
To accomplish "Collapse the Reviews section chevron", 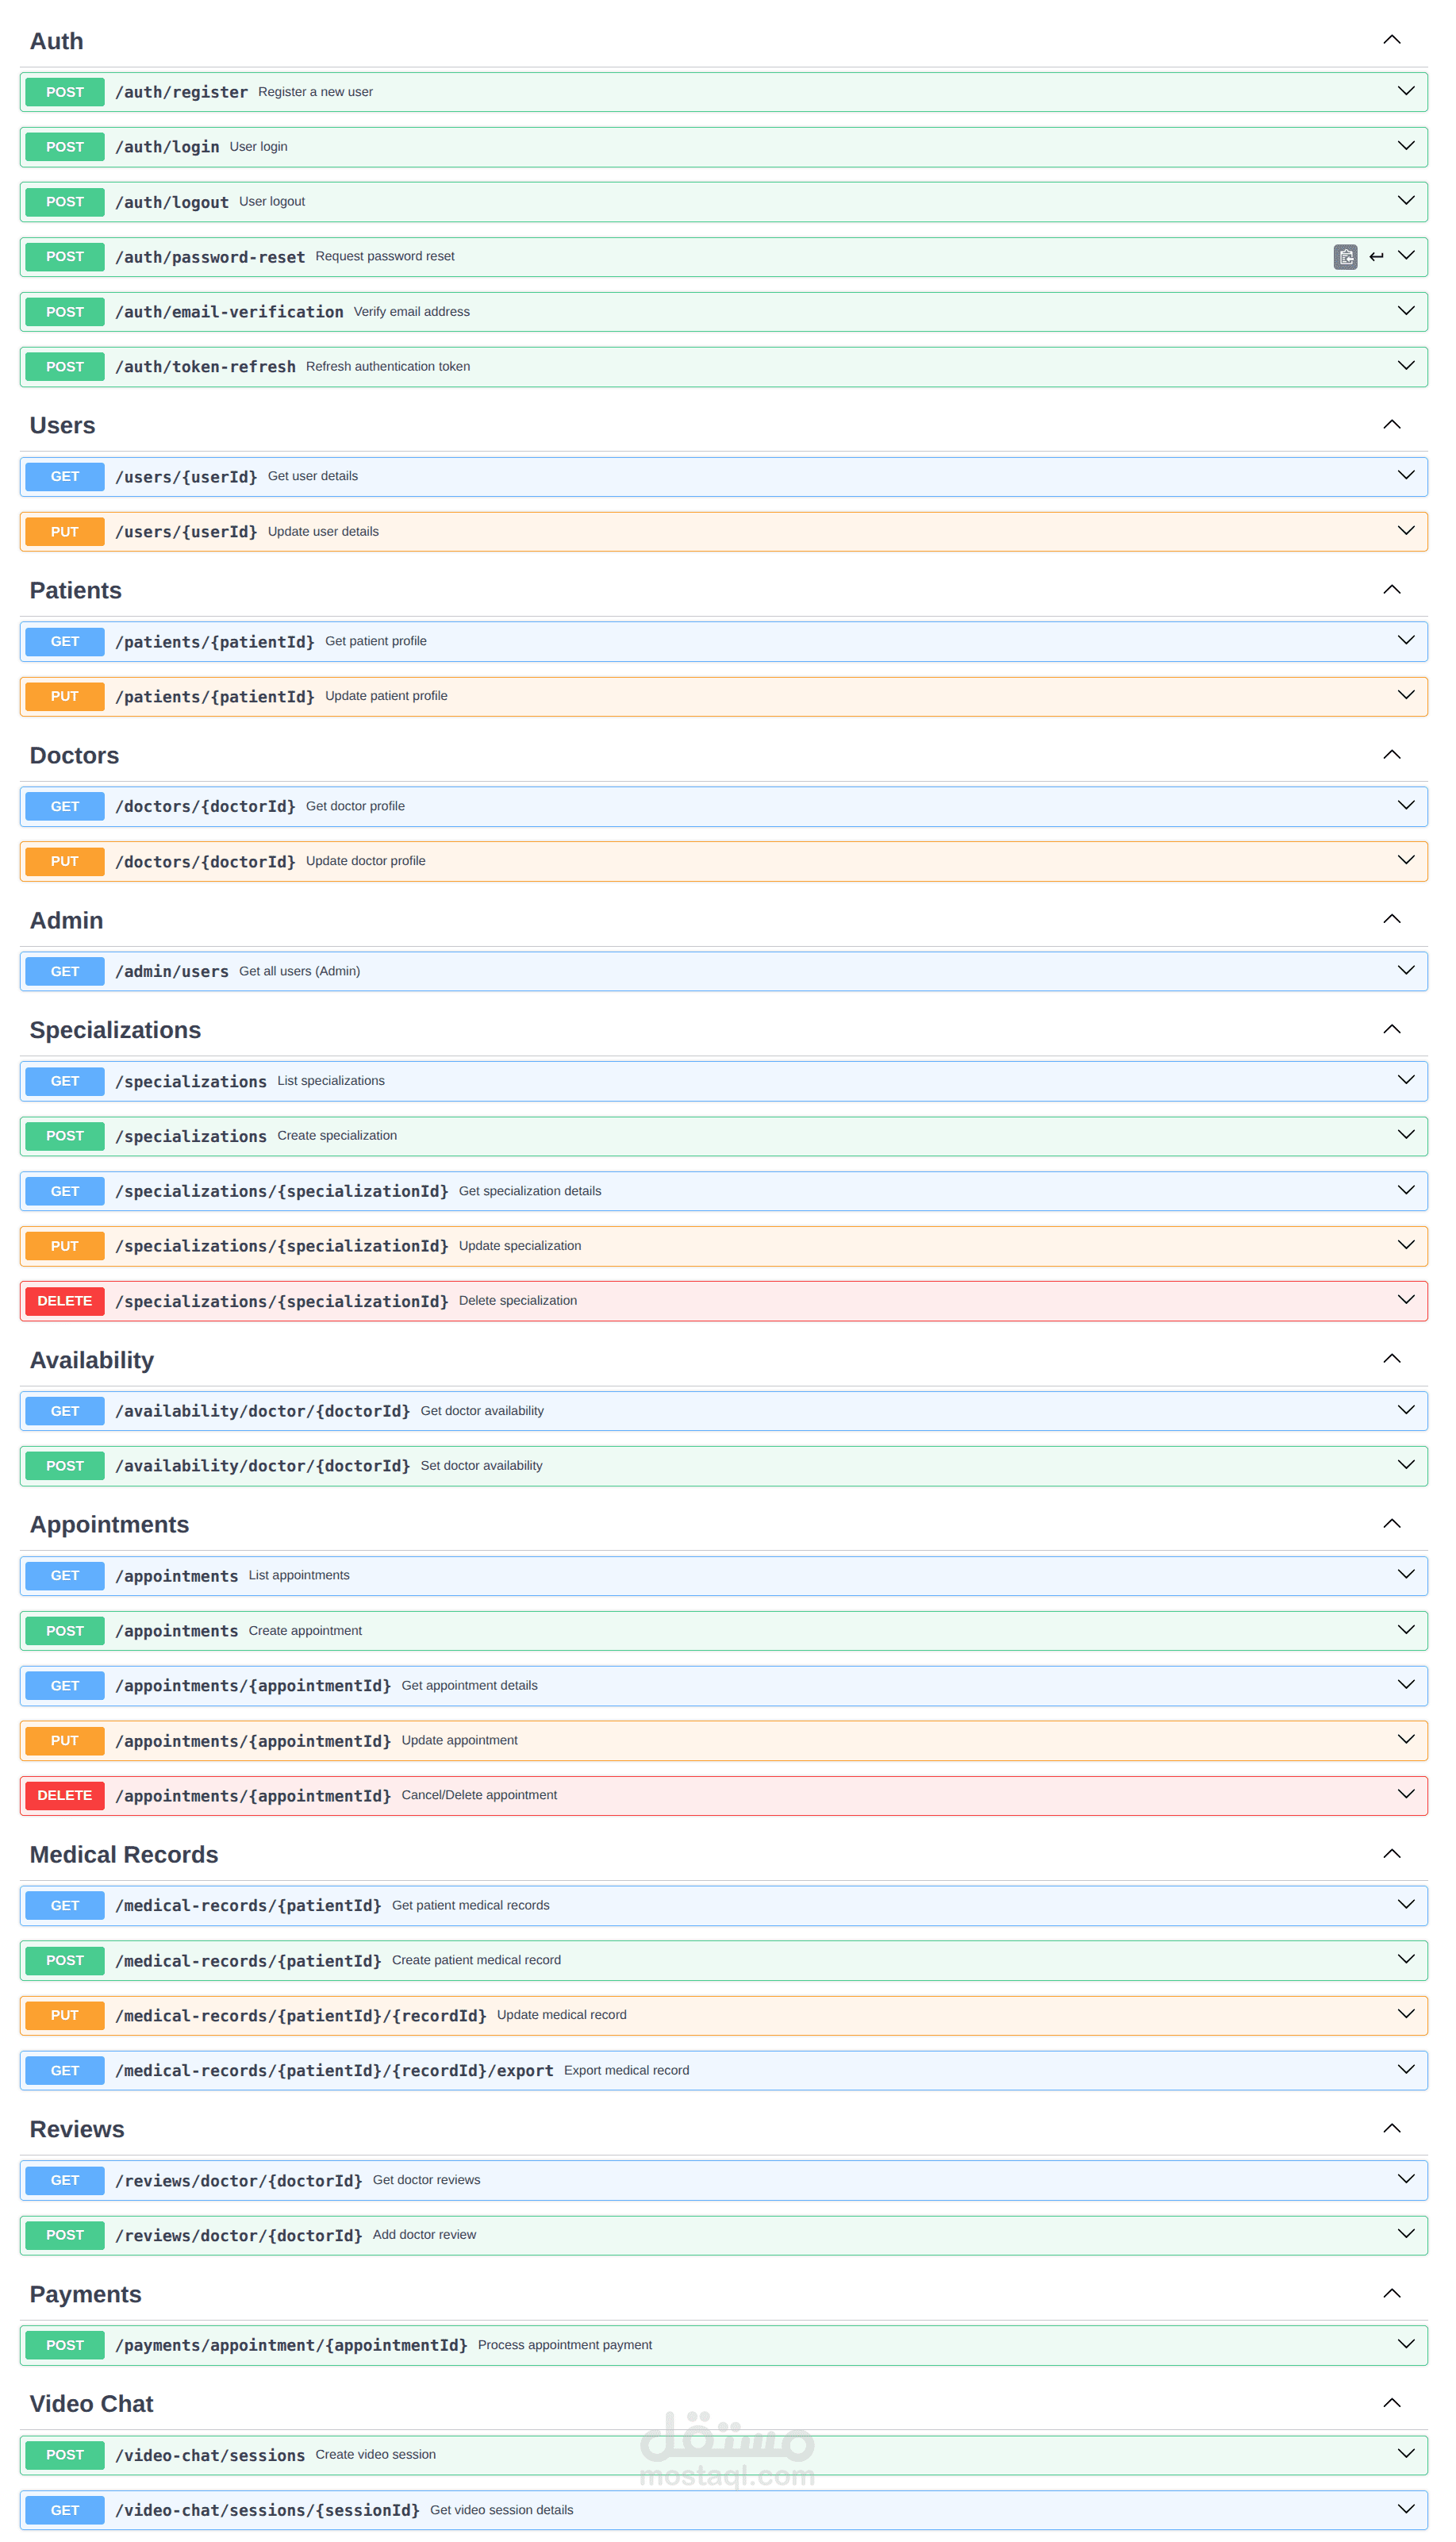I will tap(1392, 2128).
